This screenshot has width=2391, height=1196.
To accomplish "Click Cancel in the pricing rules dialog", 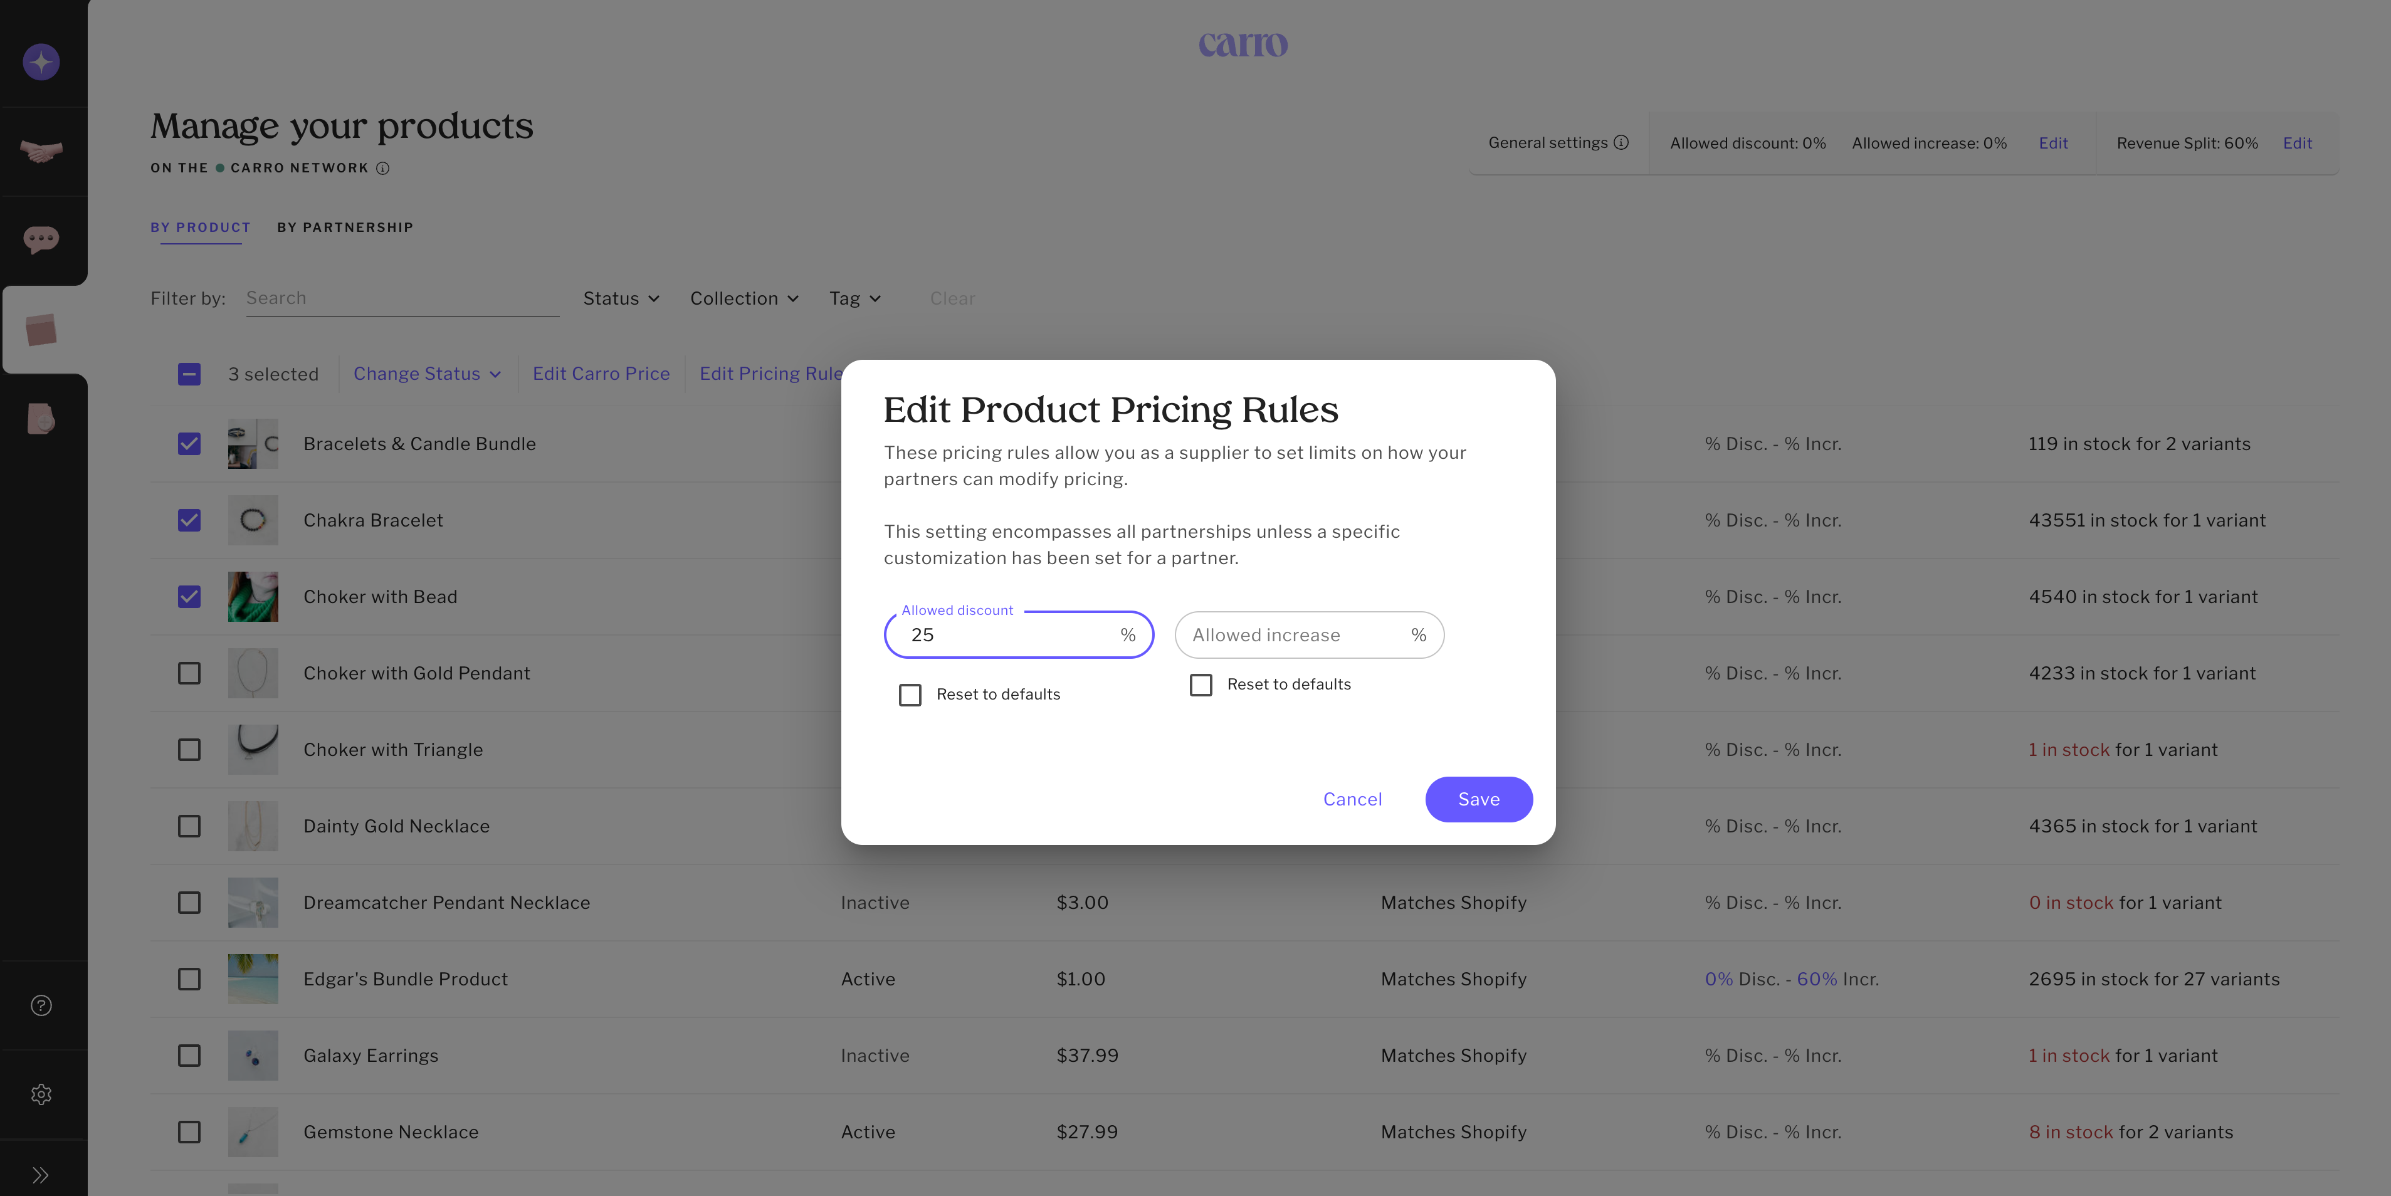I will (x=1352, y=800).
